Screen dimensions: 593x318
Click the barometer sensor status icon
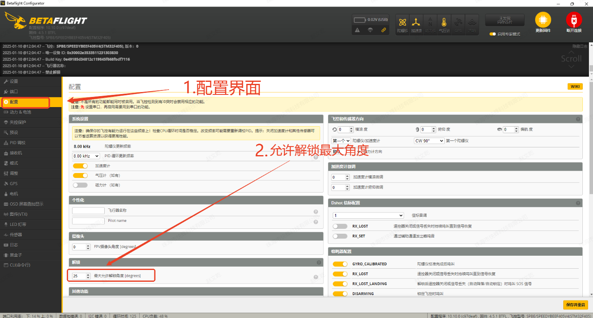(444, 24)
